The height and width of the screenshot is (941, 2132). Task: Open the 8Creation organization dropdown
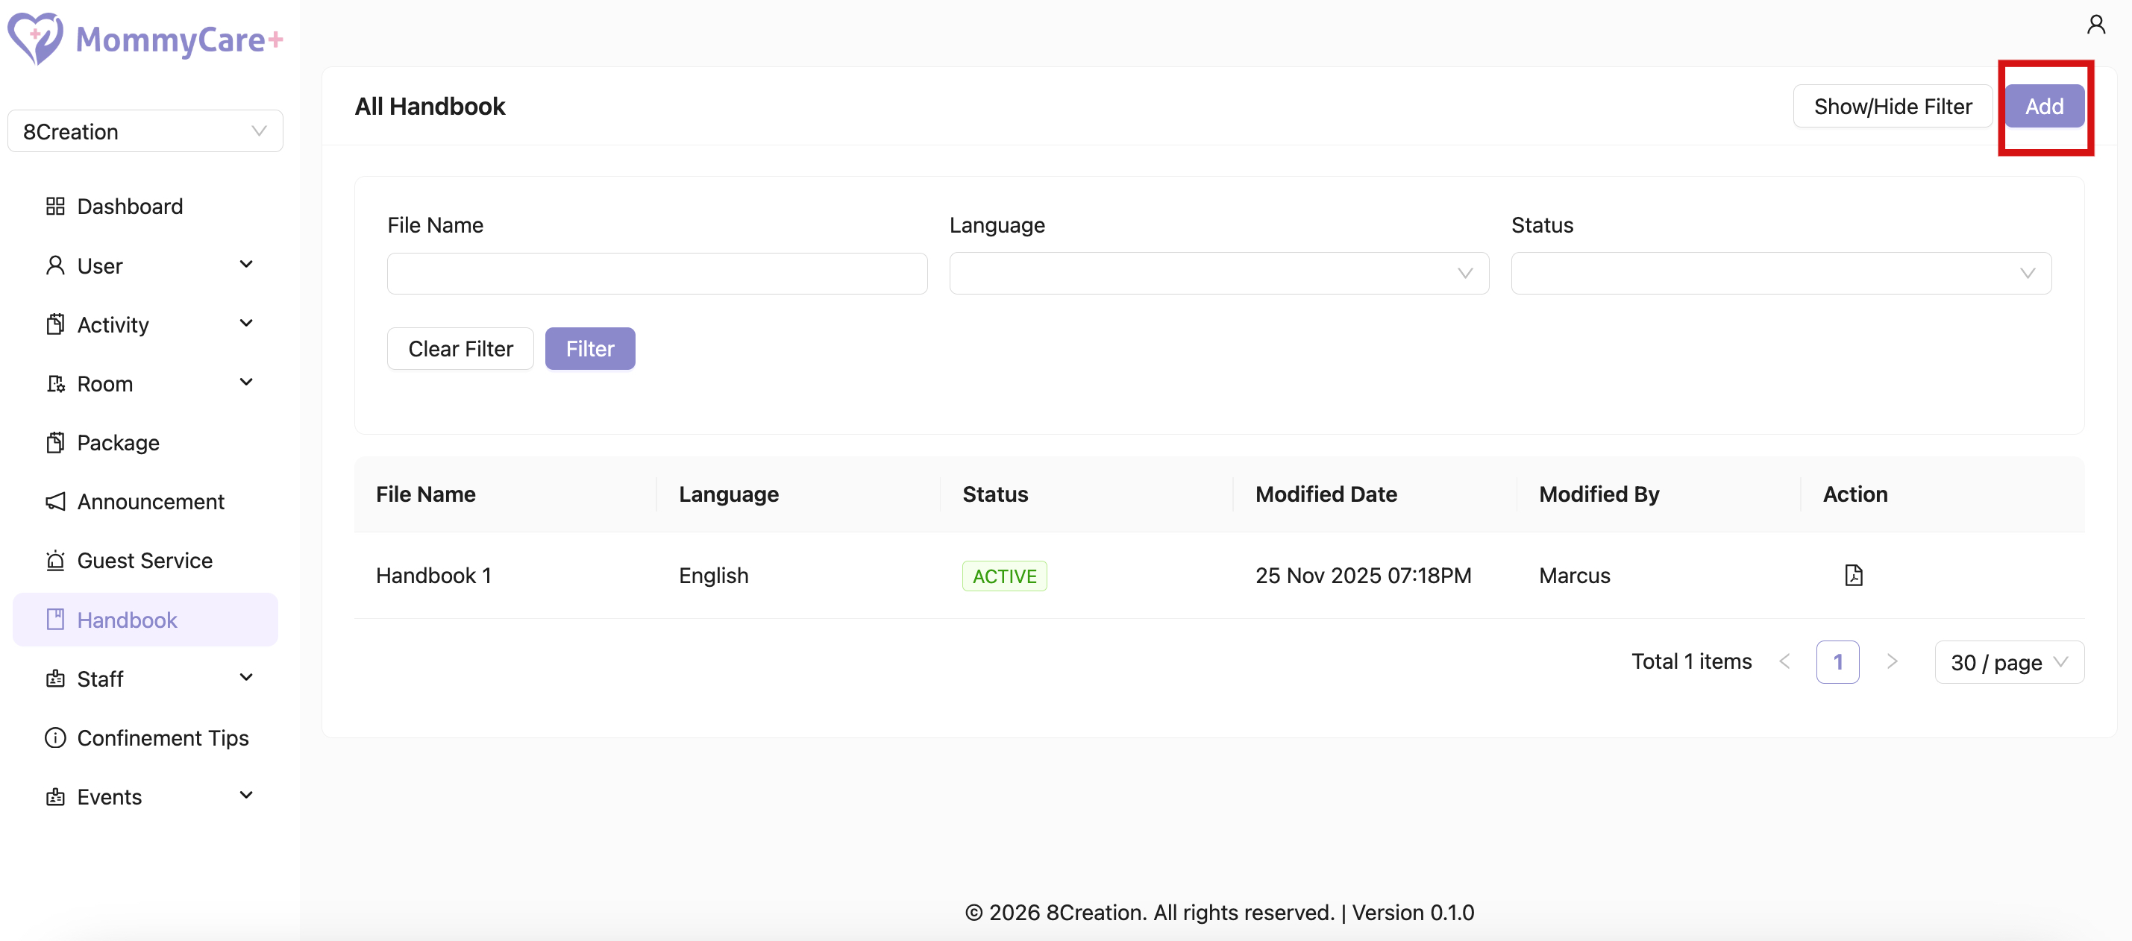click(x=145, y=131)
